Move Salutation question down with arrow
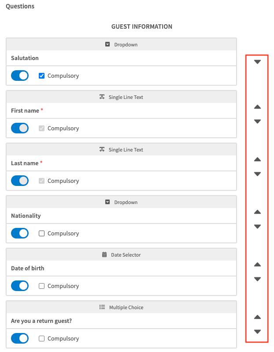Screen dimensions: 274x352 tap(258, 62)
